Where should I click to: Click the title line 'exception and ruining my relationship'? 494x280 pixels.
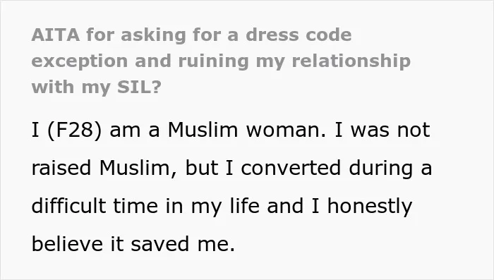tap(221, 61)
